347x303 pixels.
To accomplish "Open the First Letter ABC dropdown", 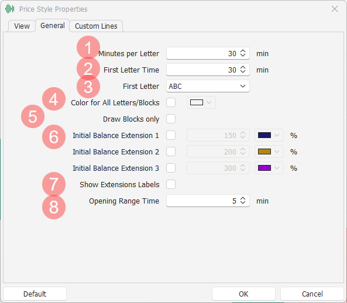I will 208,86.
